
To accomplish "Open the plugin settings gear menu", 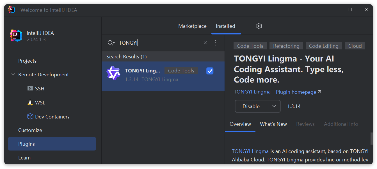I will point(259,26).
